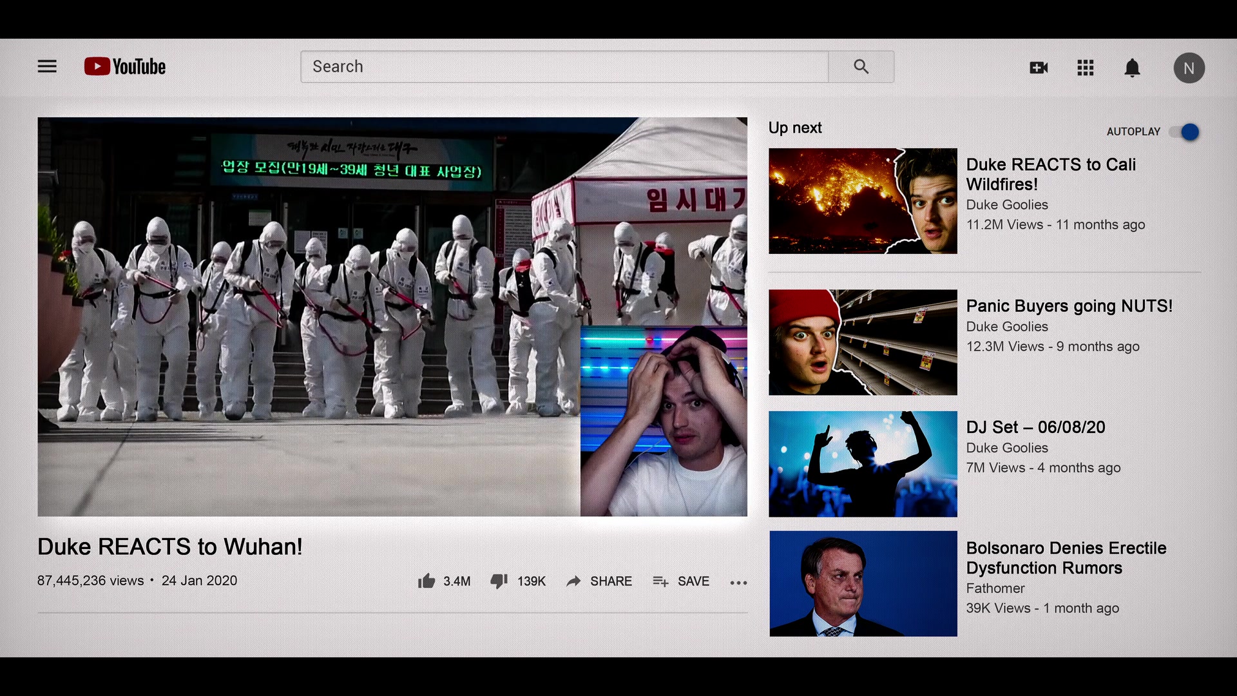
Task: Like the video with thumbs up
Action: (427, 581)
